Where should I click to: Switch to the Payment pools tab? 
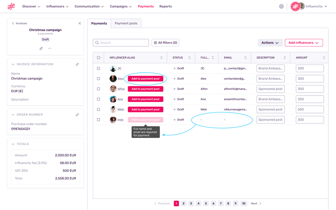coord(126,23)
